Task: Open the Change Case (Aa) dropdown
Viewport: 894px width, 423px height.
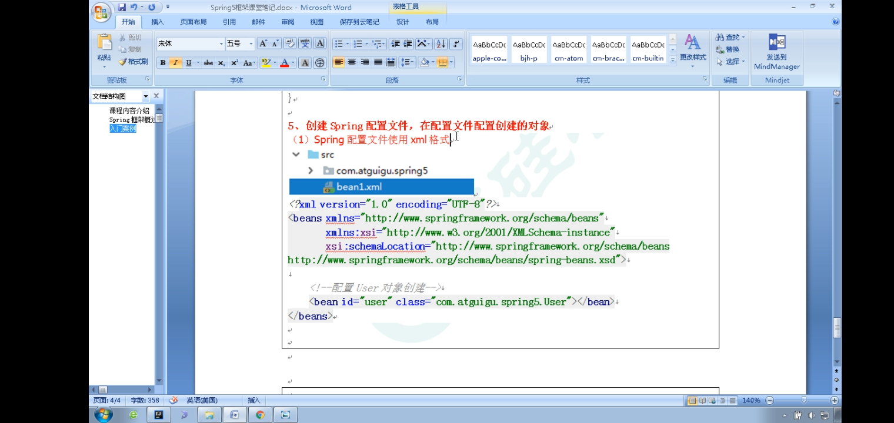Action: pos(249,63)
